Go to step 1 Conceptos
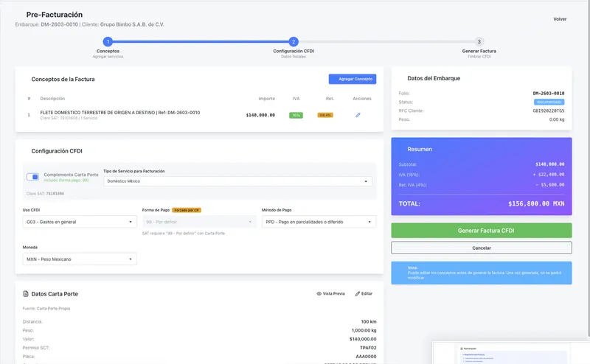Viewport: 590px width, 364px height. [108, 42]
